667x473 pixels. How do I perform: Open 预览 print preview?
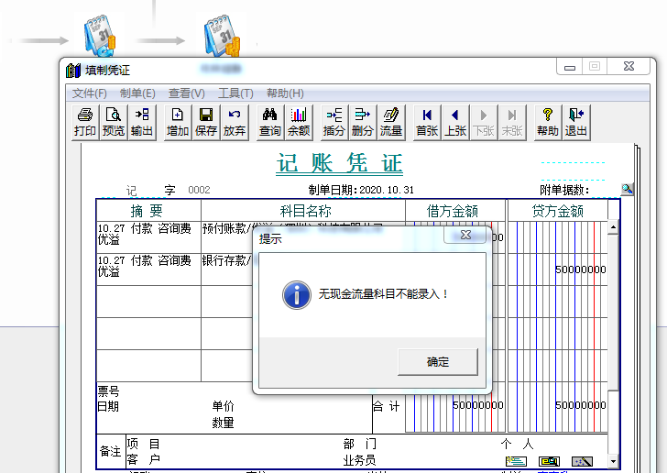coord(114,122)
